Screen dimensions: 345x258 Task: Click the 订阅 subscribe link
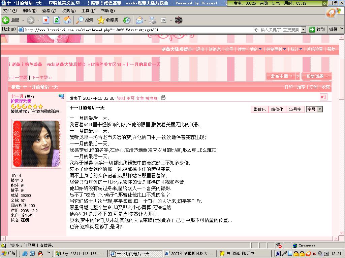[313, 87]
